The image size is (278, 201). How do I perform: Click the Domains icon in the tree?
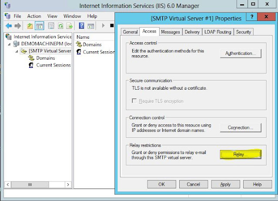coord(31,58)
